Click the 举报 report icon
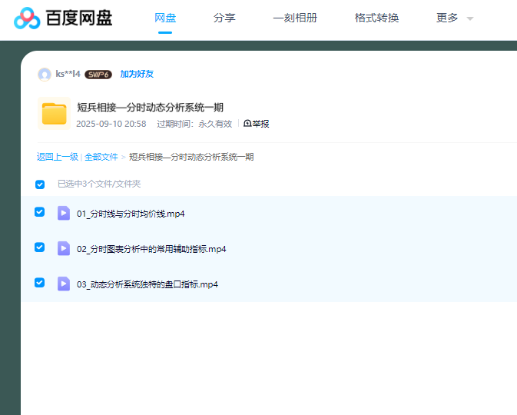This screenshot has height=415, width=517. 247,124
